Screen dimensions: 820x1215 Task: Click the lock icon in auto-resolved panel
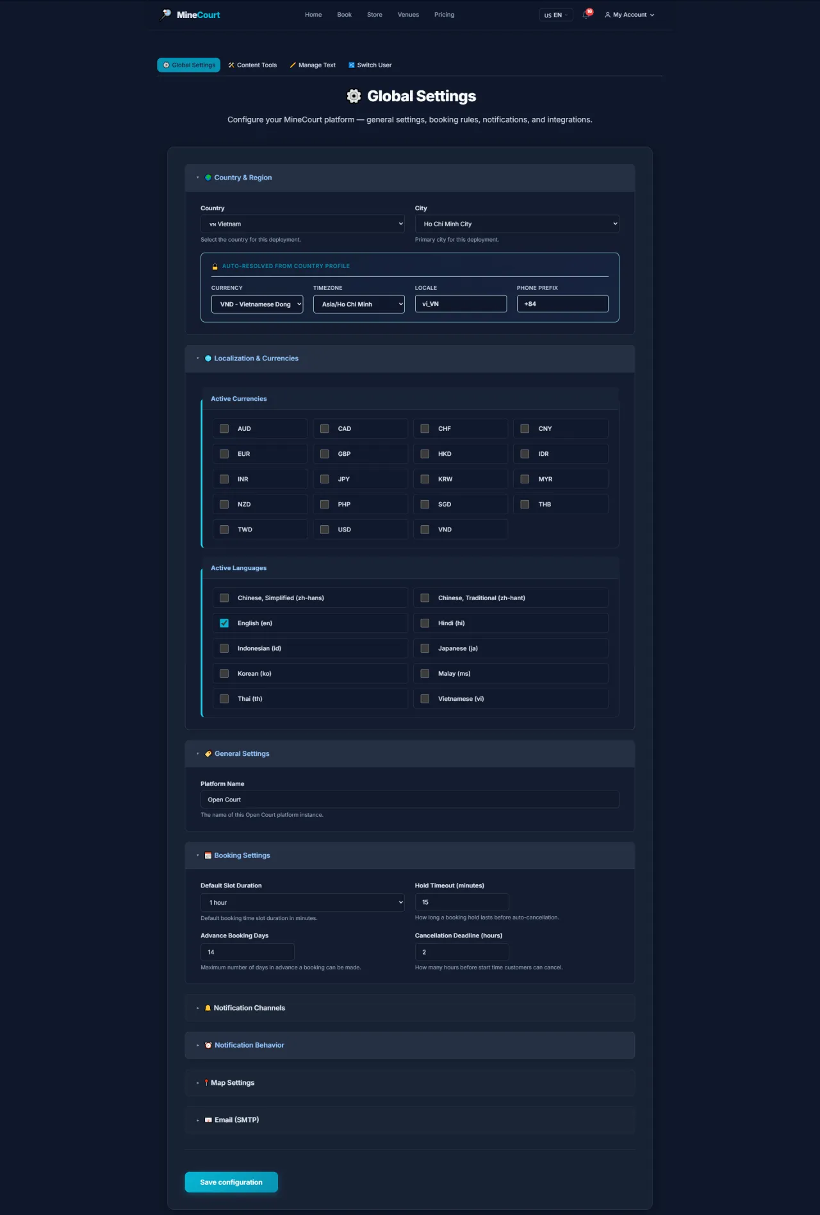point(215,266)
